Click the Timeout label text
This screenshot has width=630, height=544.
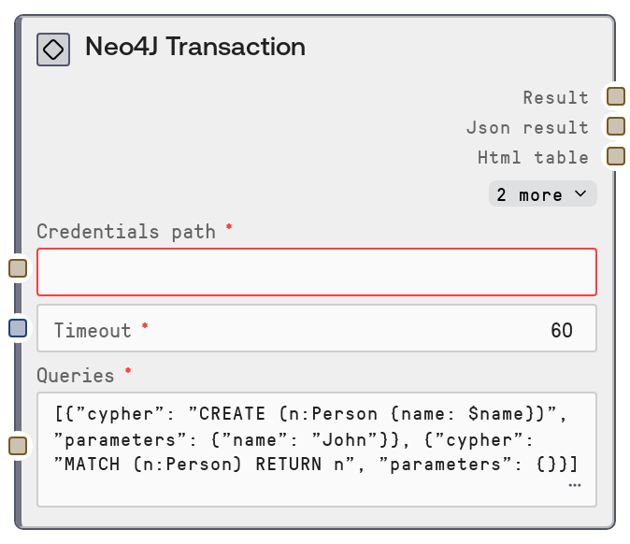[93, 330]
